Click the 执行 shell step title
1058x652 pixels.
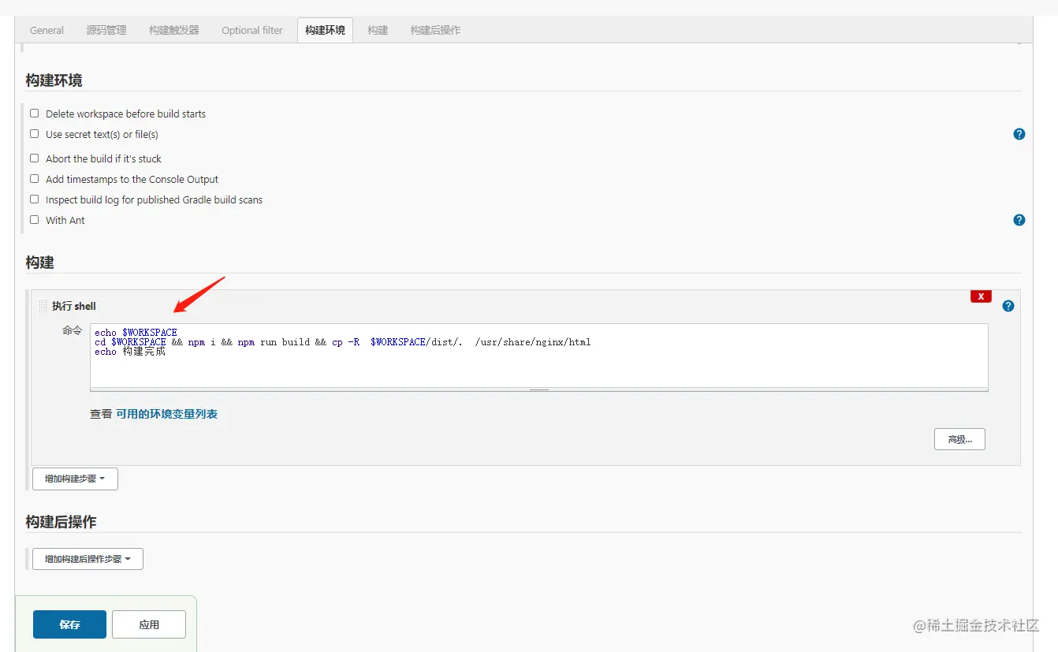74,306
